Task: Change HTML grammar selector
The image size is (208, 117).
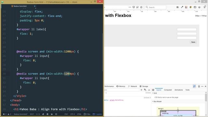Action: pyautogui.click(x=79, y=114)
